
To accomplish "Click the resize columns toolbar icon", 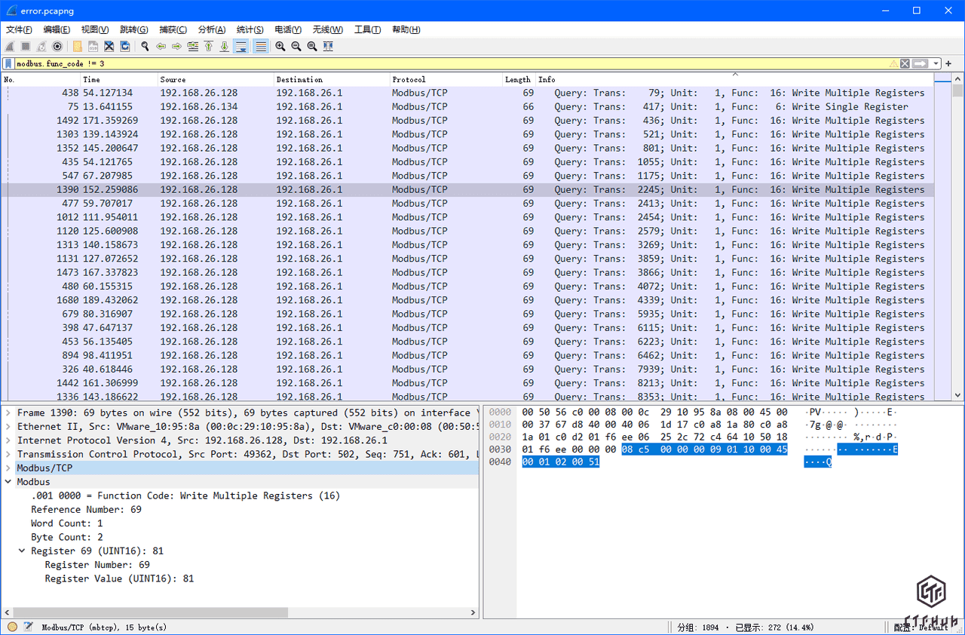I will tap(328, 47).
